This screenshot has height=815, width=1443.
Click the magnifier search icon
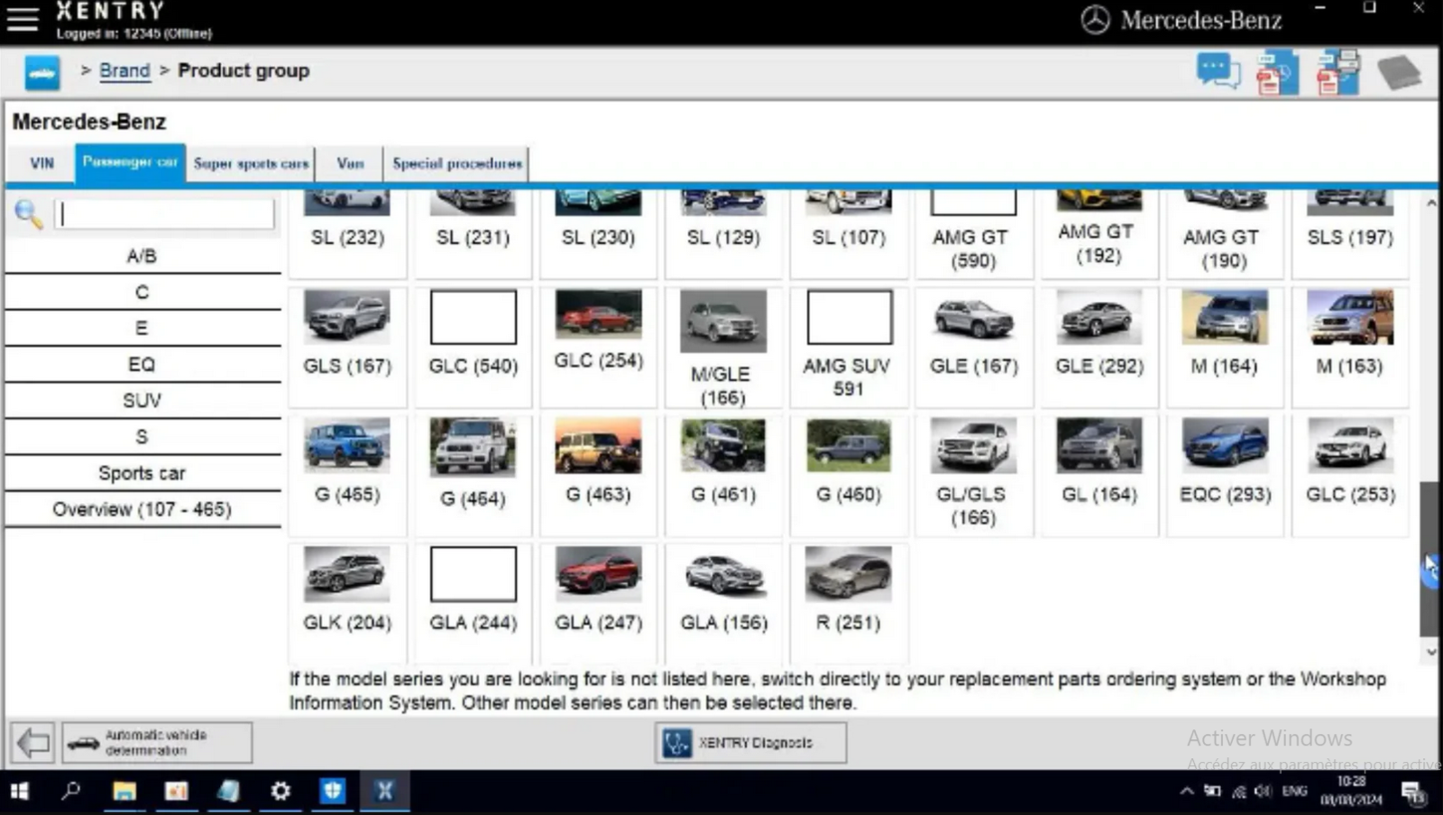click(x=28, y=215)
